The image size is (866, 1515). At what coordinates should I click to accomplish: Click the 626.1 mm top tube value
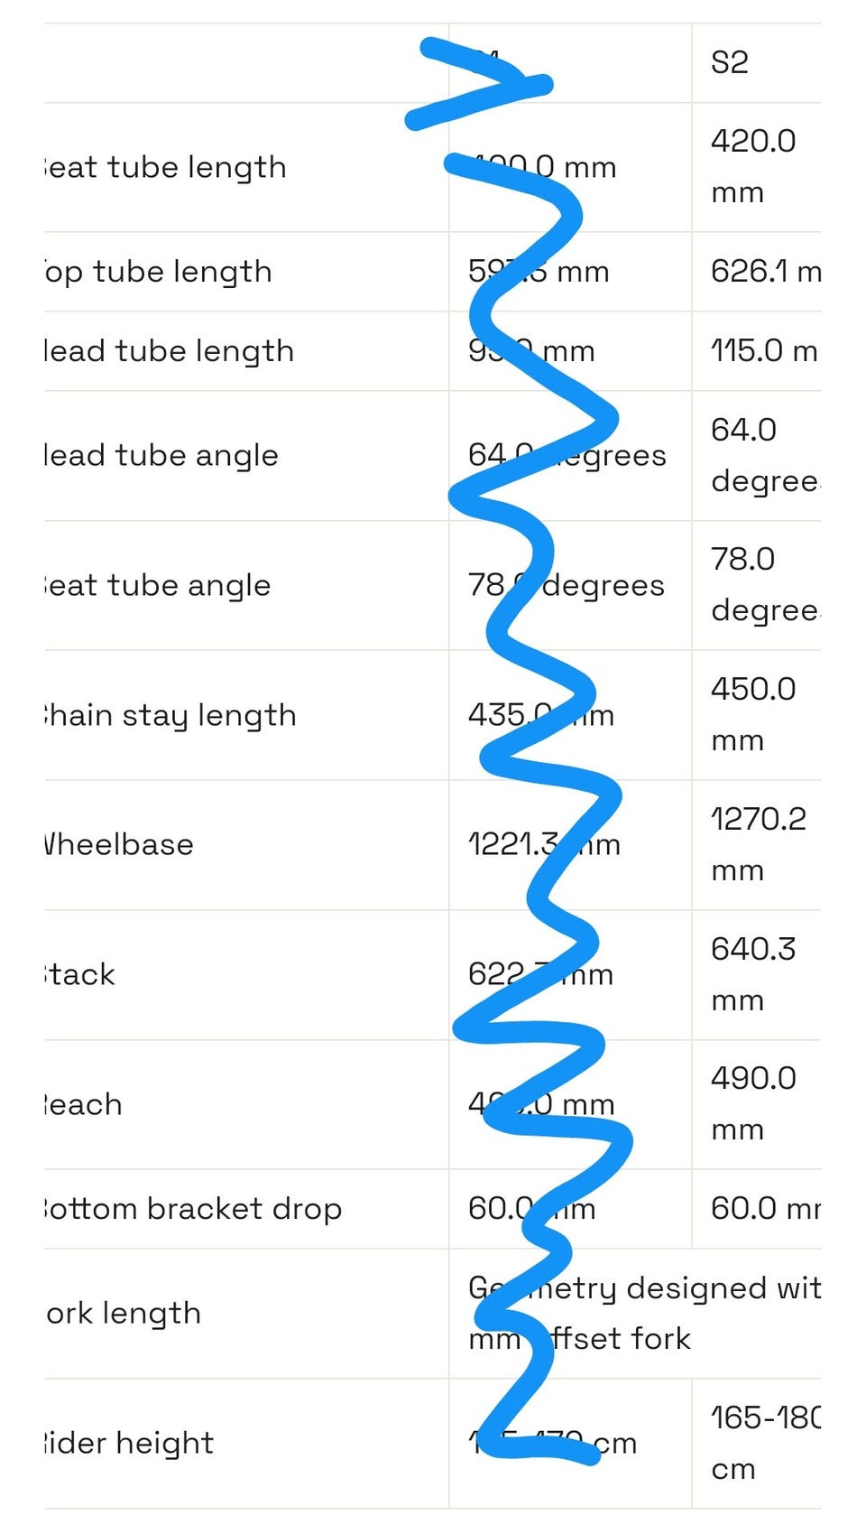click(x=765, y=272)
